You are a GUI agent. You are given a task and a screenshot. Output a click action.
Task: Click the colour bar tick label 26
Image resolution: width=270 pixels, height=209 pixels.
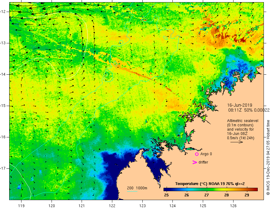click(x=187, y=195)
